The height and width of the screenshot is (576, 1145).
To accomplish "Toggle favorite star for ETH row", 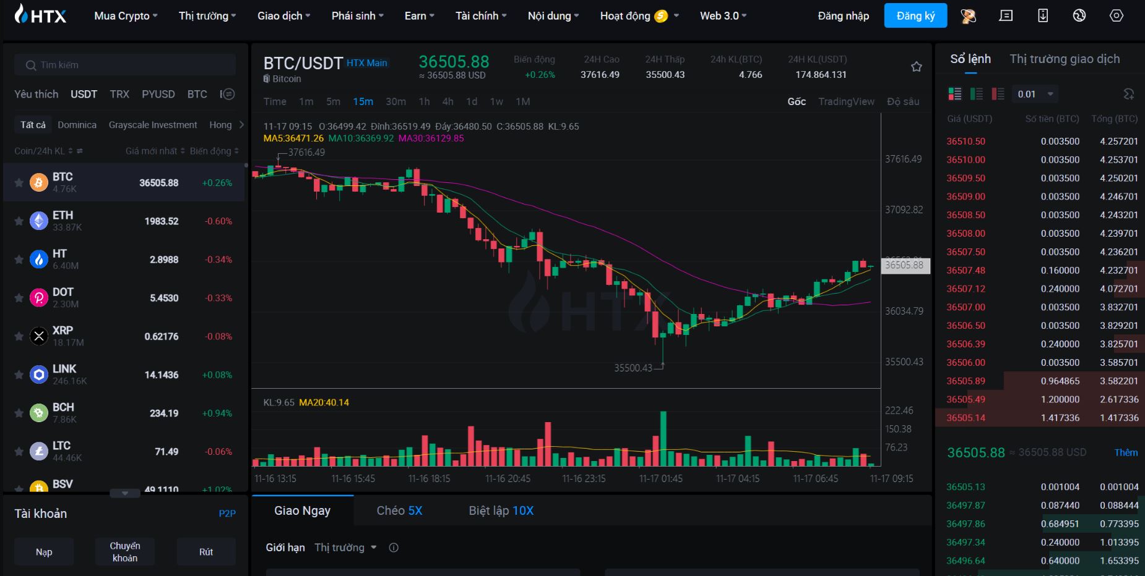I will pyautogui.click(x=19, y=221).
